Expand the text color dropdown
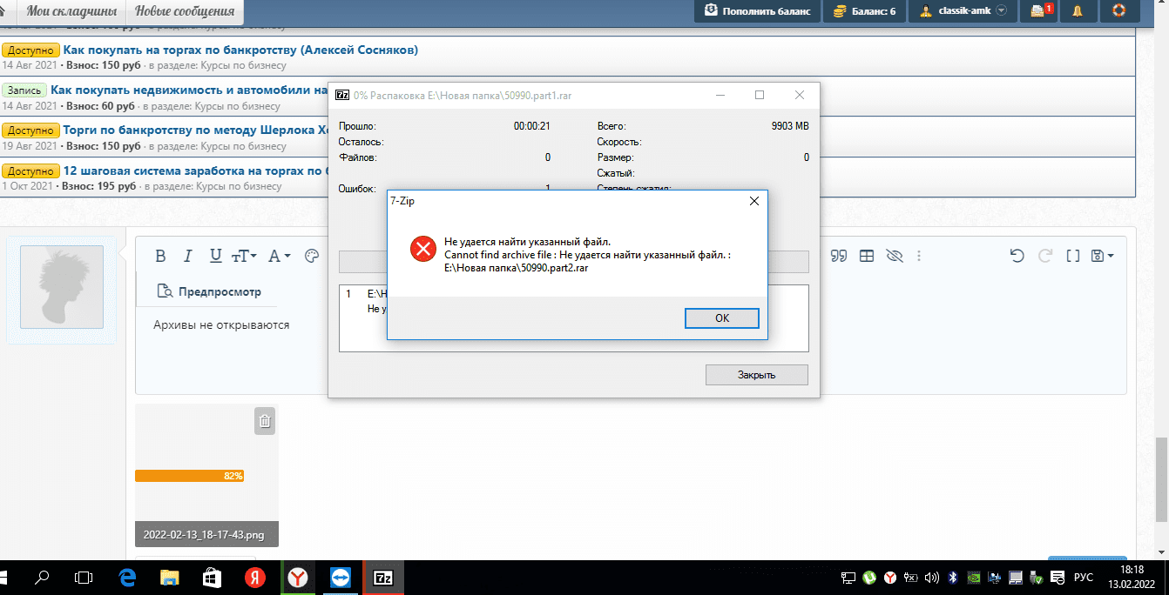 coord(279,256)
